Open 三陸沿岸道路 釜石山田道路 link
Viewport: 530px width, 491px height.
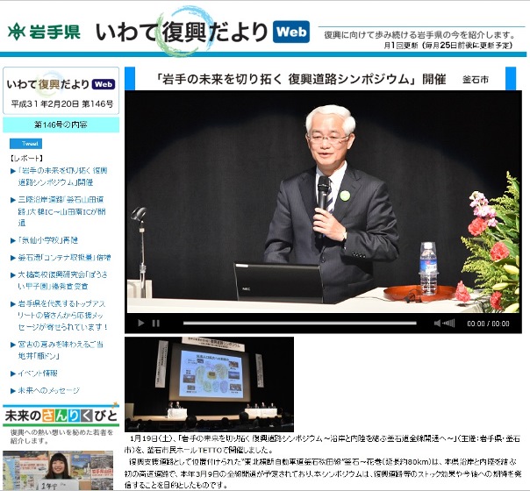(x=61, y=211)
